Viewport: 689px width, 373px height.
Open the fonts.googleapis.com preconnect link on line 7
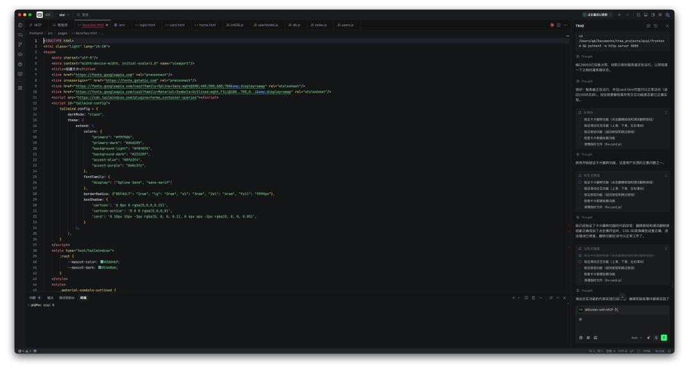point(104,75)
